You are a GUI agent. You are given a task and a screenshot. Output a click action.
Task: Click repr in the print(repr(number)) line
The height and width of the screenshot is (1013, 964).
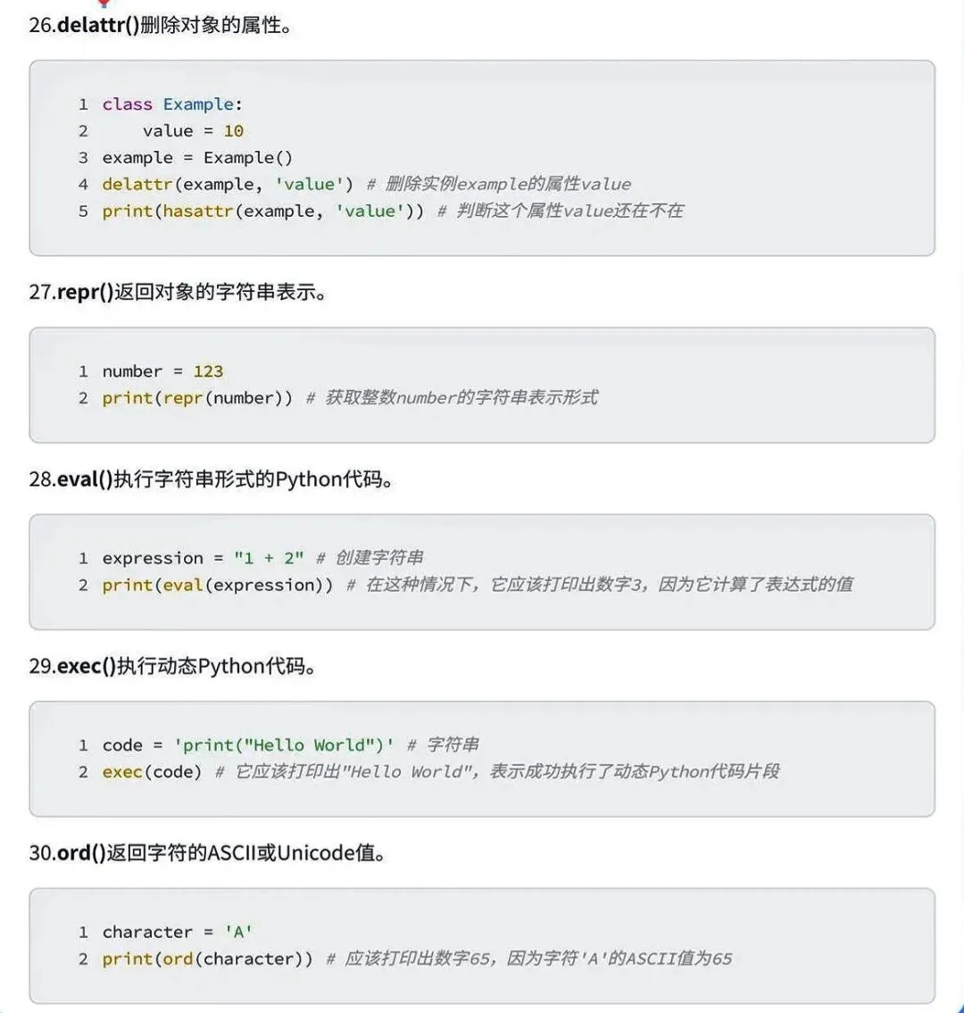pos(183,398)
